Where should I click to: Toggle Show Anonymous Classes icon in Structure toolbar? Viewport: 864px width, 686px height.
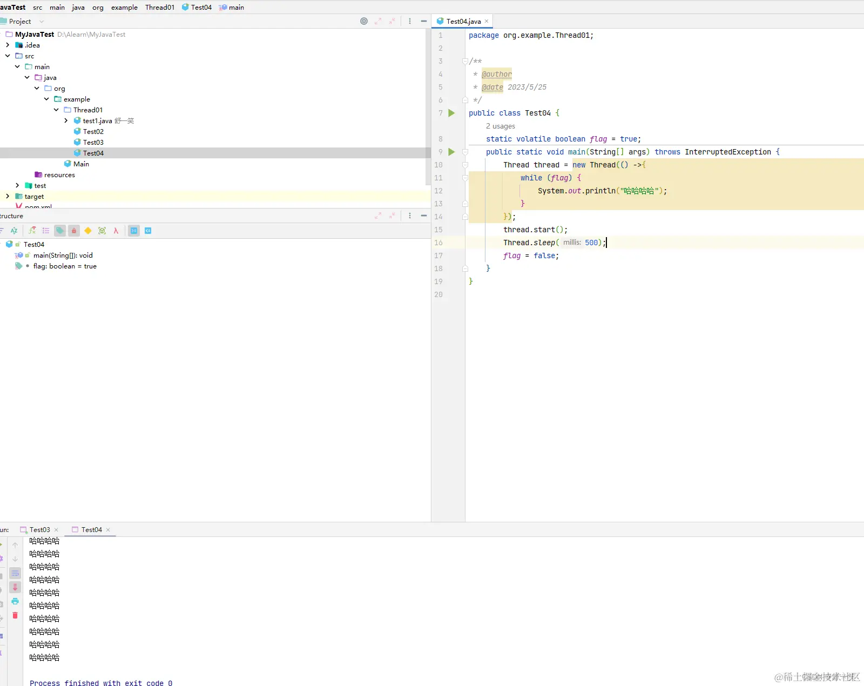102,231
